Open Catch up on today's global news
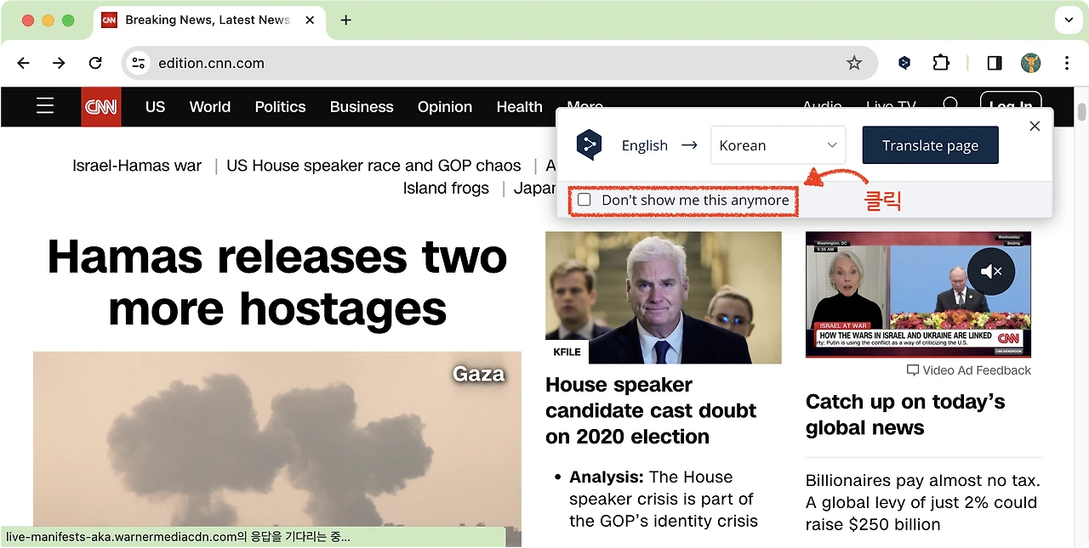The image size is (1089, 548). pyautogui.click(x=905, y=415)
